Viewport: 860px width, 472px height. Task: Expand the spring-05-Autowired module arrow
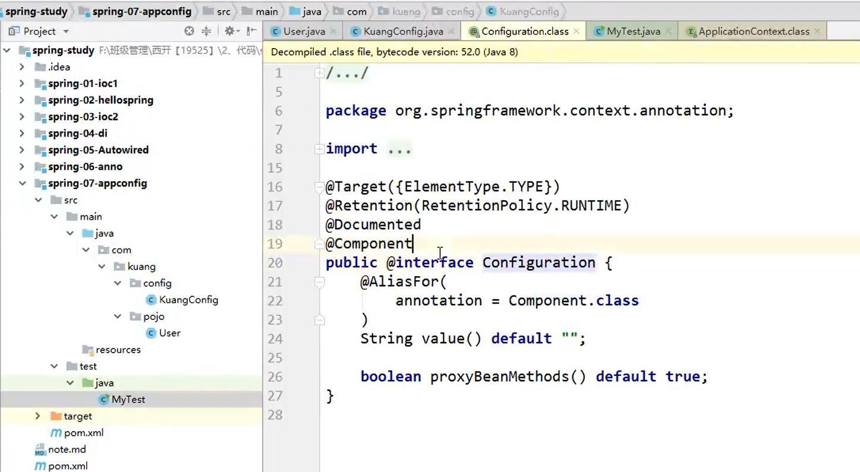click(22, 150)
